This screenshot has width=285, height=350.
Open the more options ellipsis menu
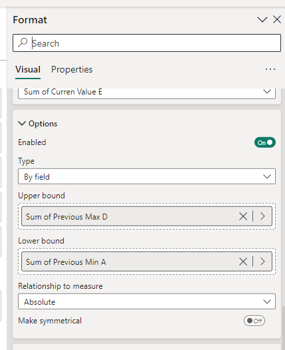[270, 69]
